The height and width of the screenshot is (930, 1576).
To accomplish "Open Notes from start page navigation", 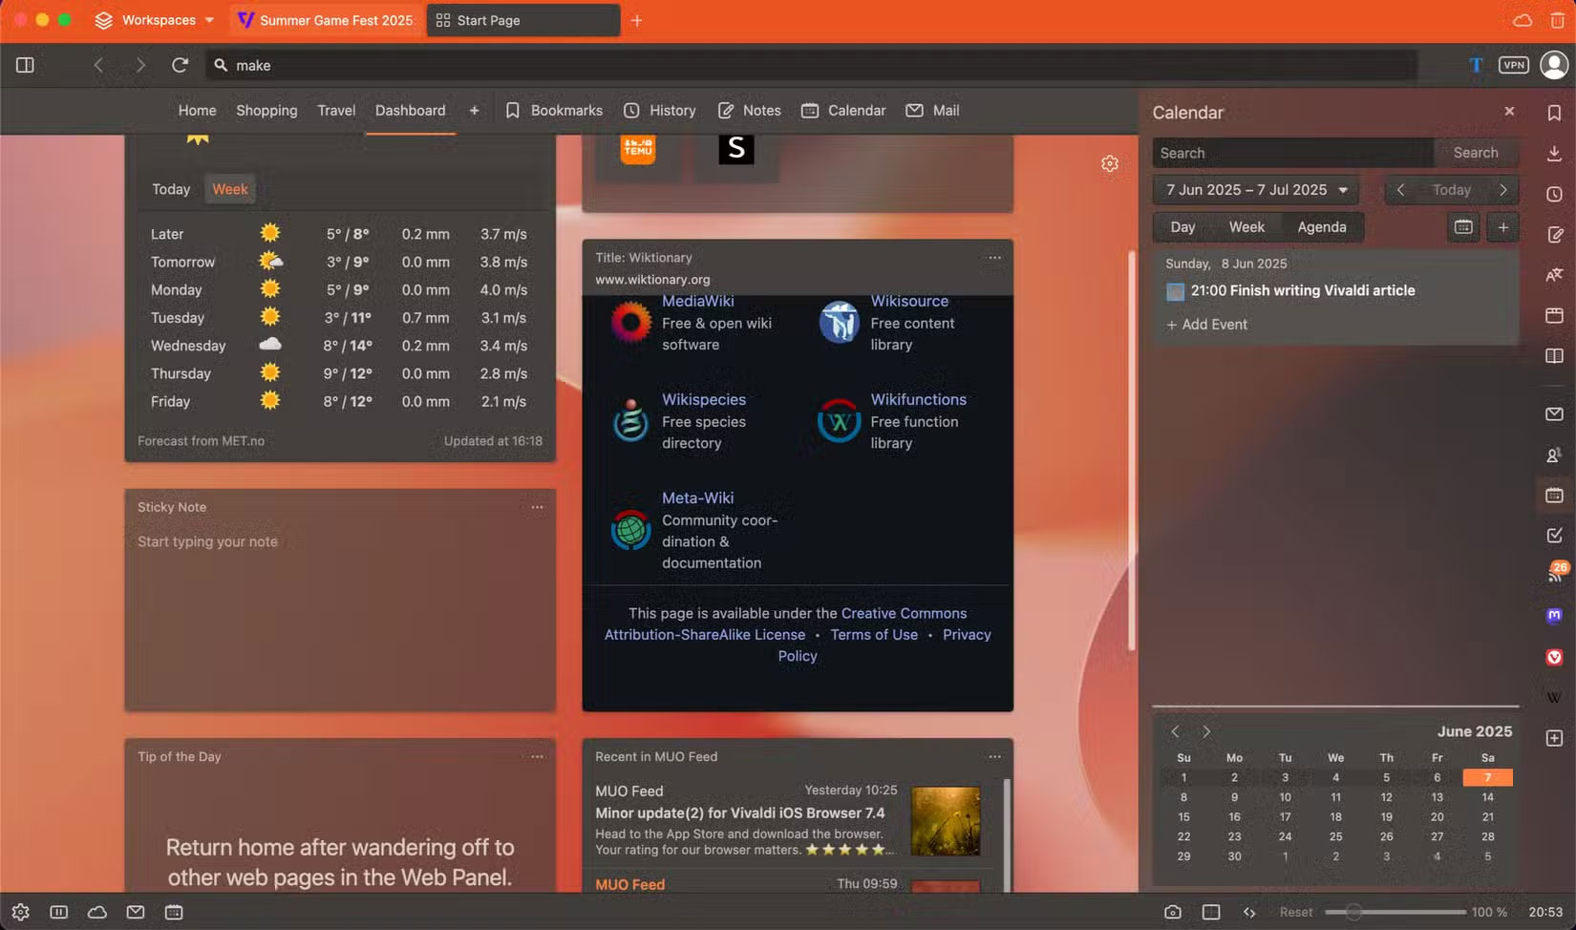I will (x=750, y=111).
